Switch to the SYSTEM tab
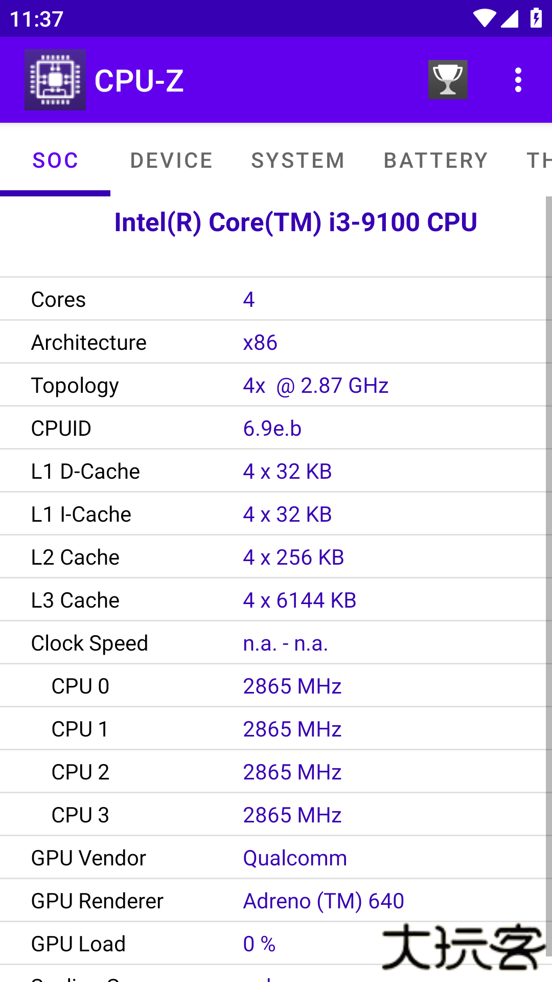This screenshot has height=982, width=552. [297, 160]
